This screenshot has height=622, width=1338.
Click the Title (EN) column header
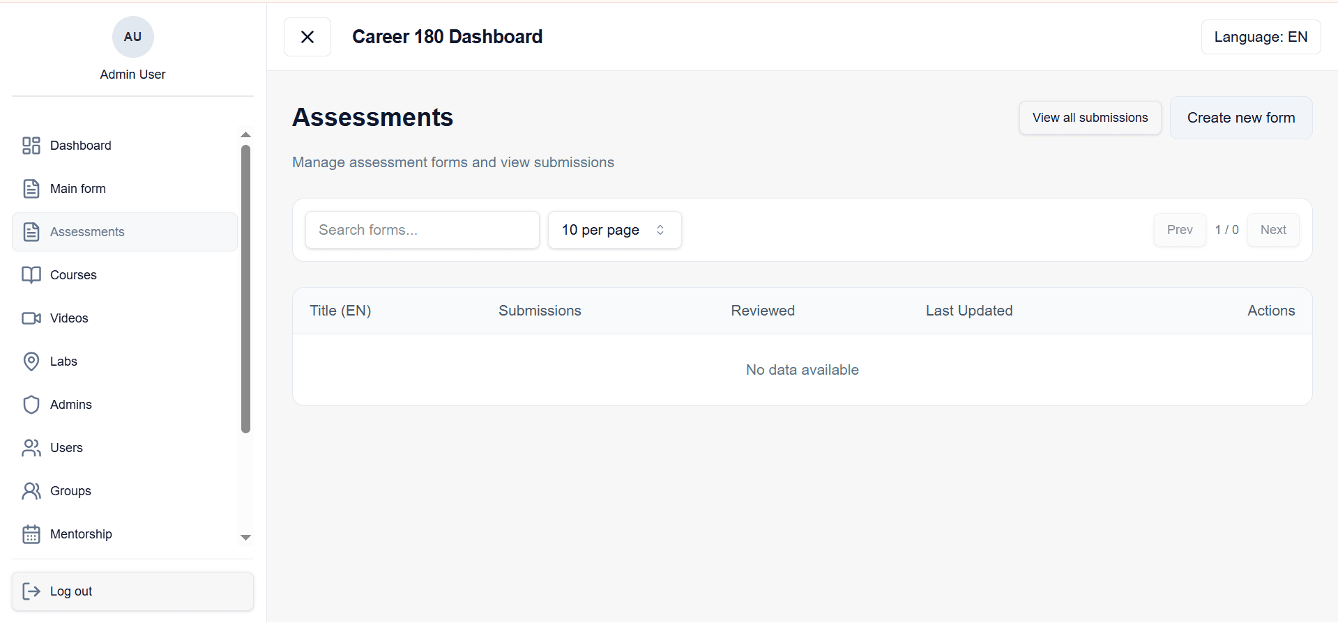[340, 311]
